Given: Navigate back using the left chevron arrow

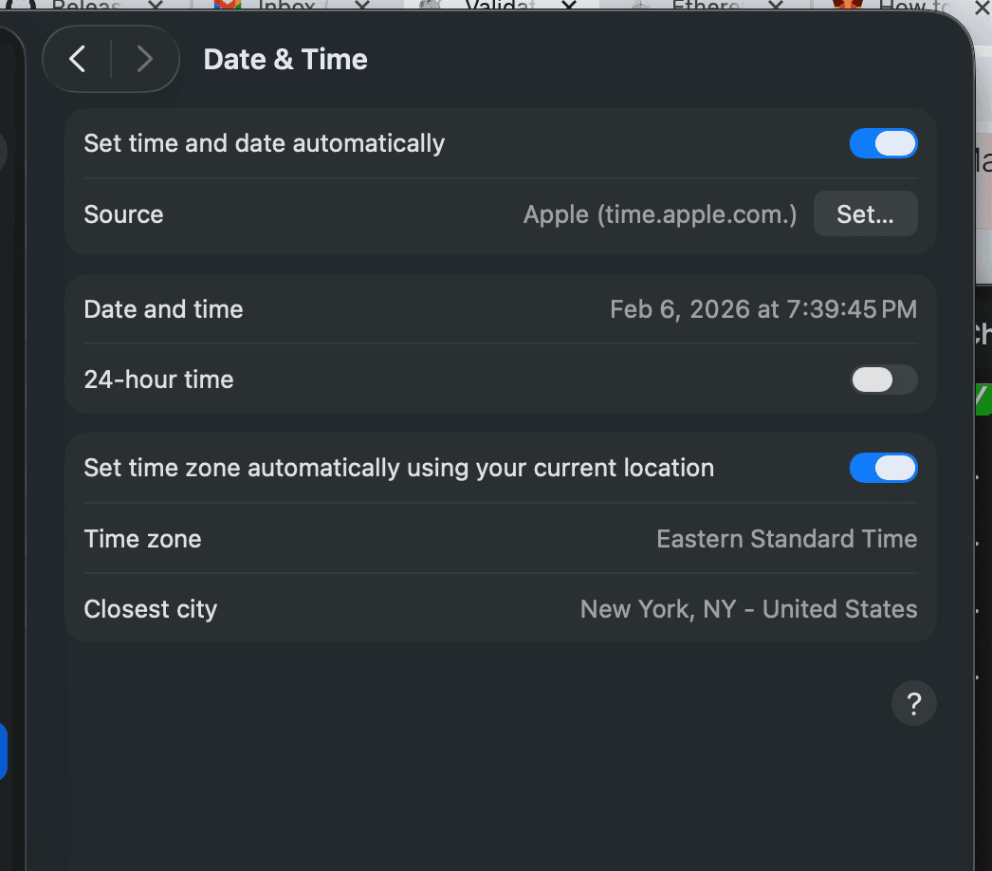Looking at the screenshot, I should (x=77, y=59).
